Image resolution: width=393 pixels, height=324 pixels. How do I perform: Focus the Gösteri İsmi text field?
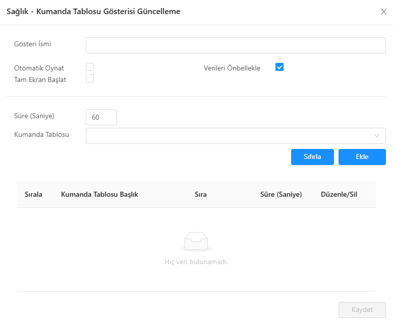tap(236, 45)
